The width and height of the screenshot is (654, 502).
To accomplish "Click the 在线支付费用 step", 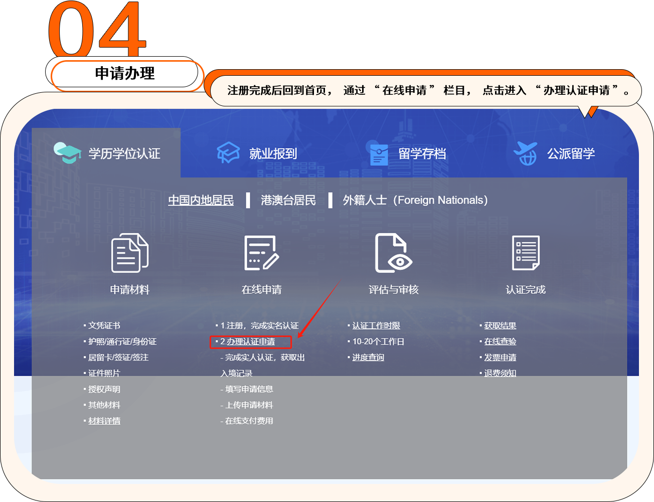I will click(x=249, y=421).
